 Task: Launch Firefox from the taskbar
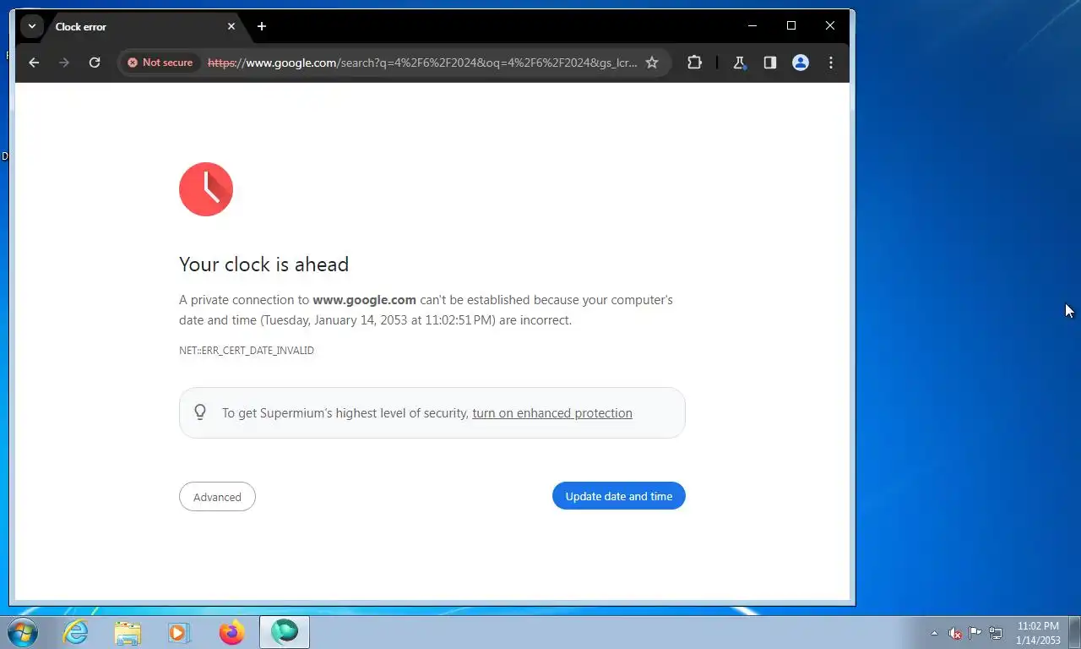click(x=231, y=632)
